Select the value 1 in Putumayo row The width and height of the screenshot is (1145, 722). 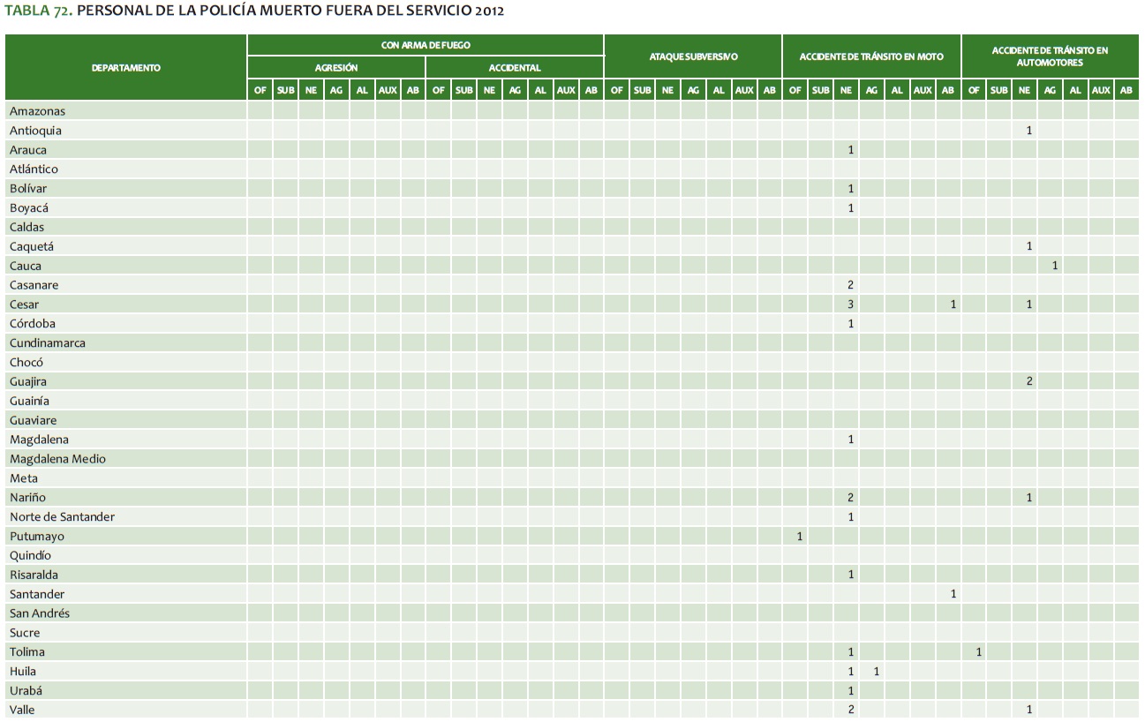799,537
